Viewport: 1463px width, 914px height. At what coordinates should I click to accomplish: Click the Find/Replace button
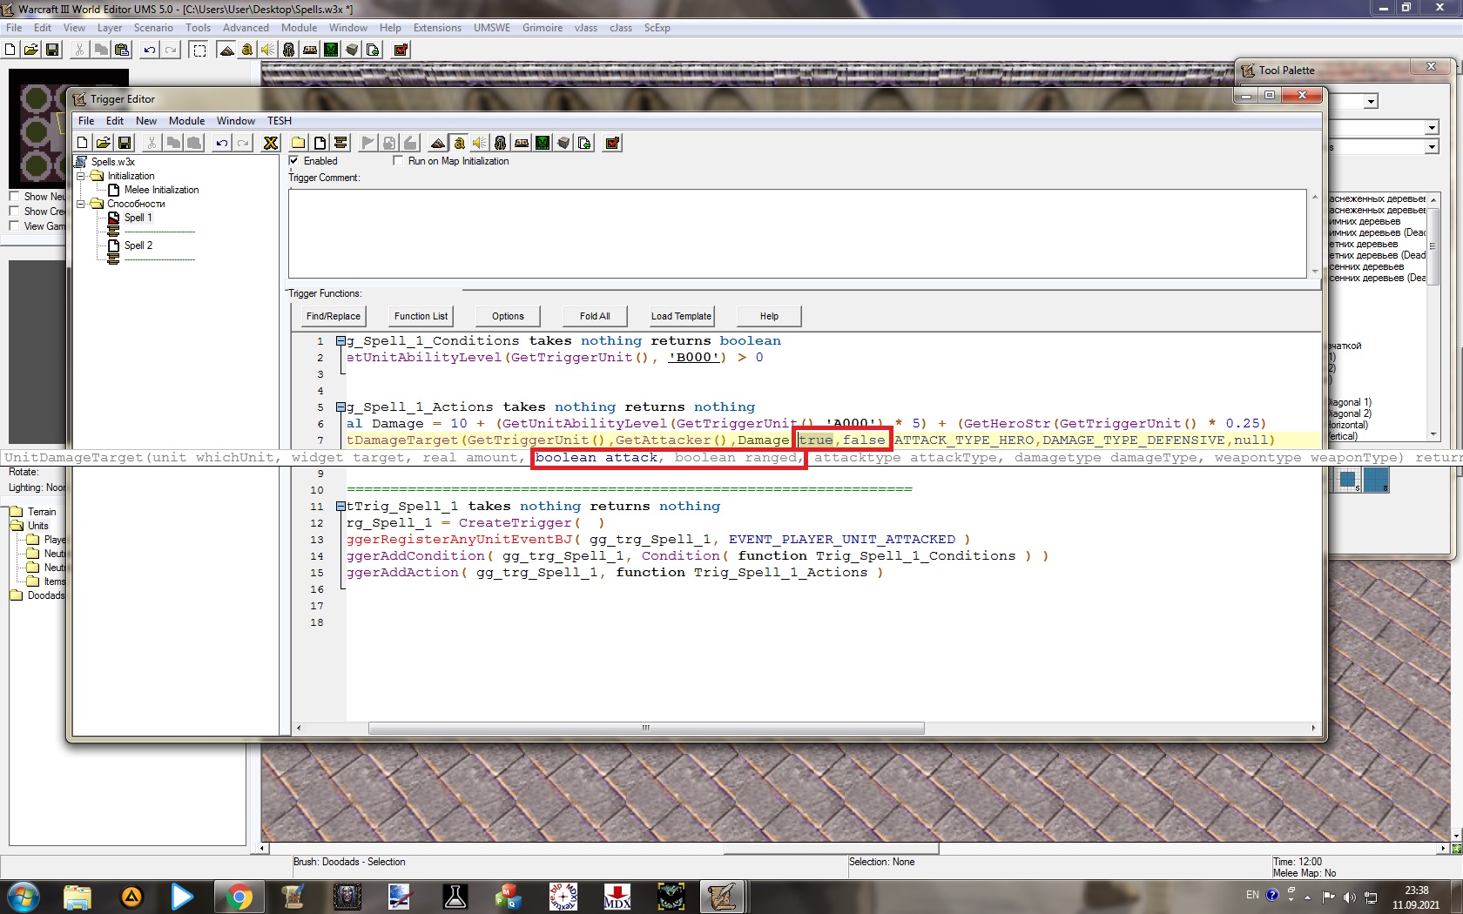click(333, 316)
